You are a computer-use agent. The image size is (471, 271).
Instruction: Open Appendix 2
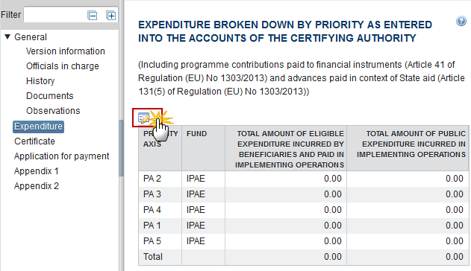pyautogui.click(x=37, y=186)
